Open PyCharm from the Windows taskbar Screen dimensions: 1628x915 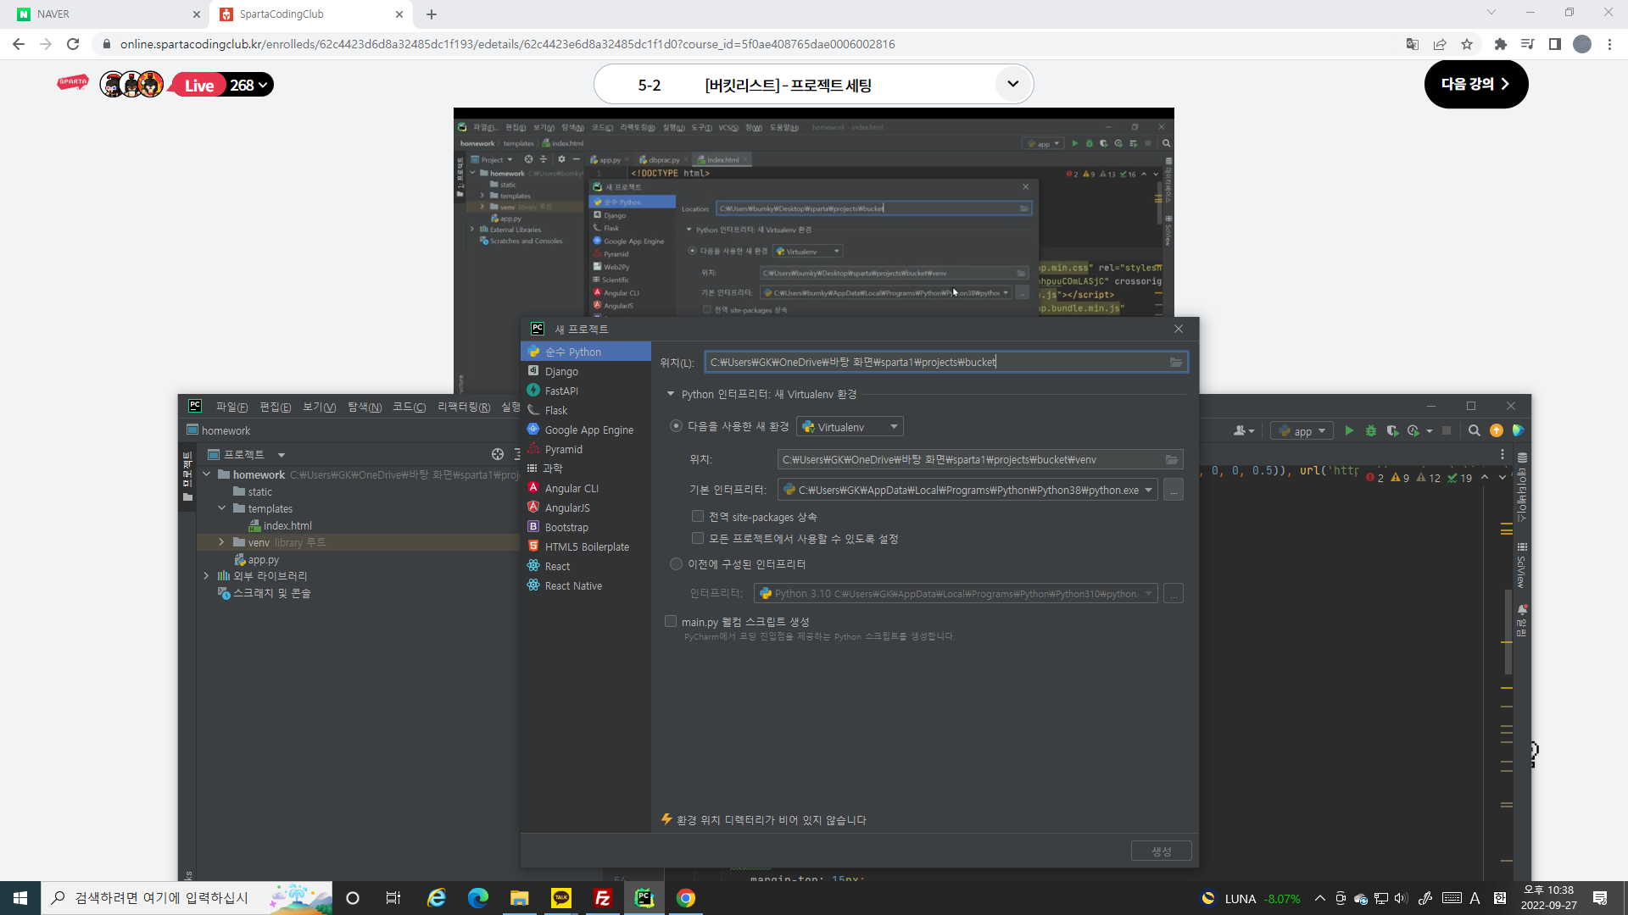point(644,898)
